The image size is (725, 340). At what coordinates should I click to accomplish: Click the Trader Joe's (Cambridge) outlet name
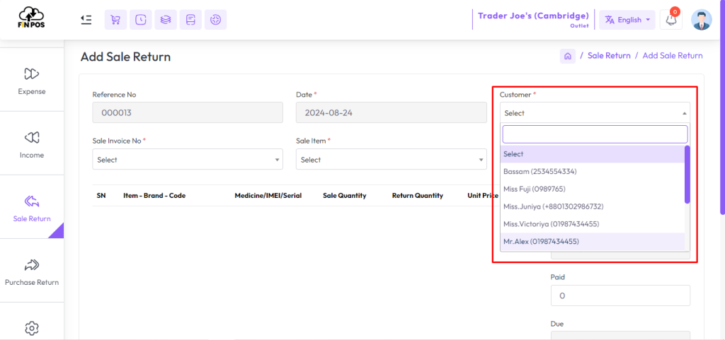pyautogui.click(x=533, y=16)
